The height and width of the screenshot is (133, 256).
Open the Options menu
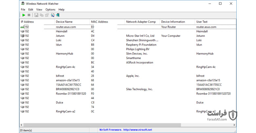pyautogui.click(x=50, y=10)
